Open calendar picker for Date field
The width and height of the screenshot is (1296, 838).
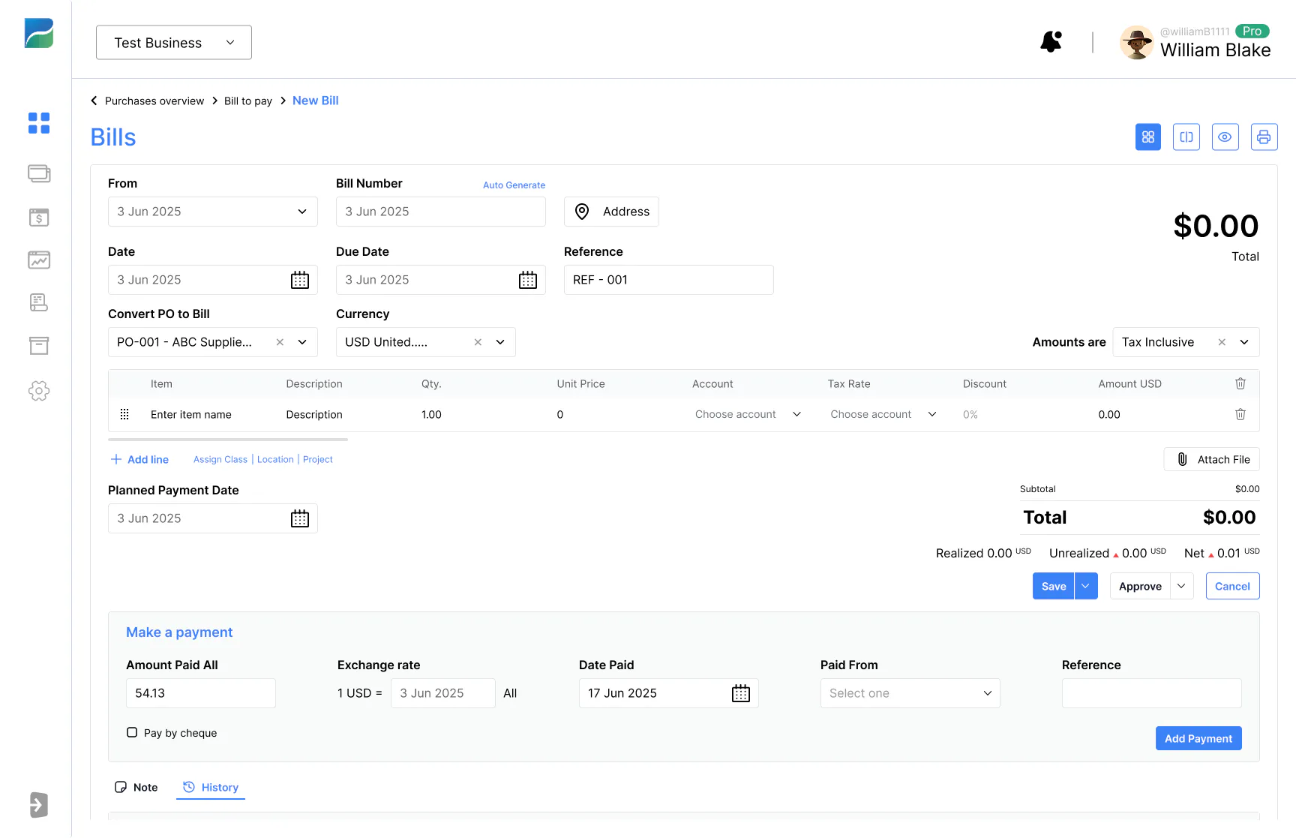pos(300,280)
